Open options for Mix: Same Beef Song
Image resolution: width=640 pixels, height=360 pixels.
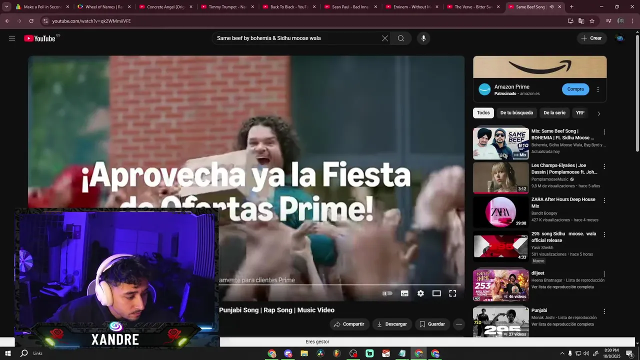pyautogui.click(x=604, y=132)
